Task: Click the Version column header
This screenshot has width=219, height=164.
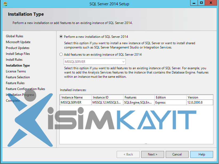Action: (x=199, y=97)
